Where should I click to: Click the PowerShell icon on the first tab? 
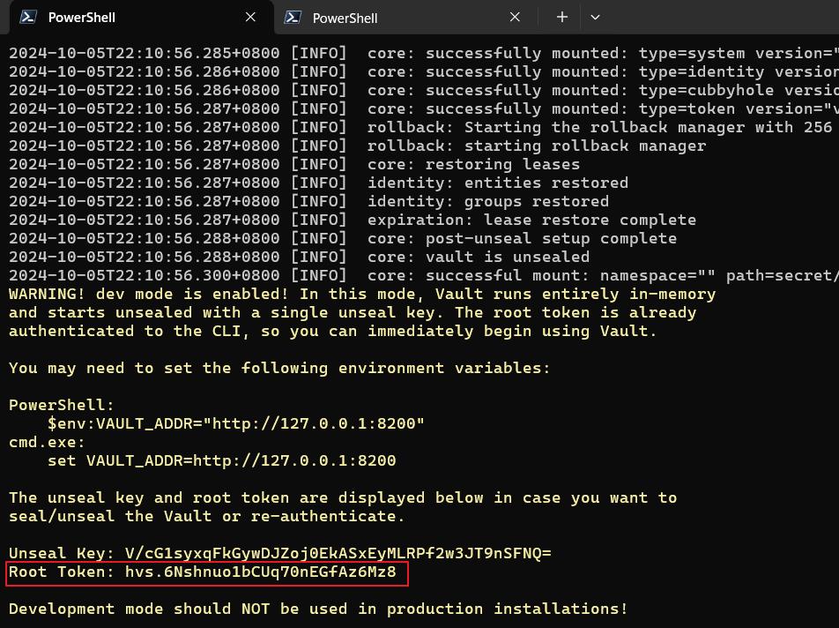pos(29,17)
